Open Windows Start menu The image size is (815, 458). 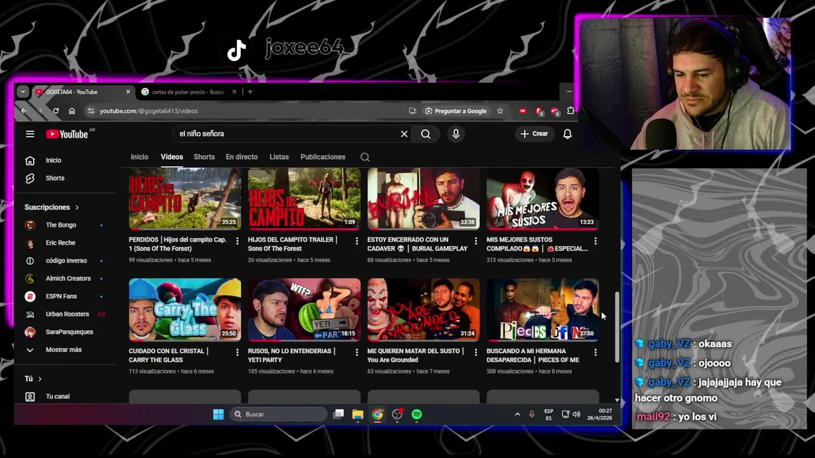(x=218, y=414)
